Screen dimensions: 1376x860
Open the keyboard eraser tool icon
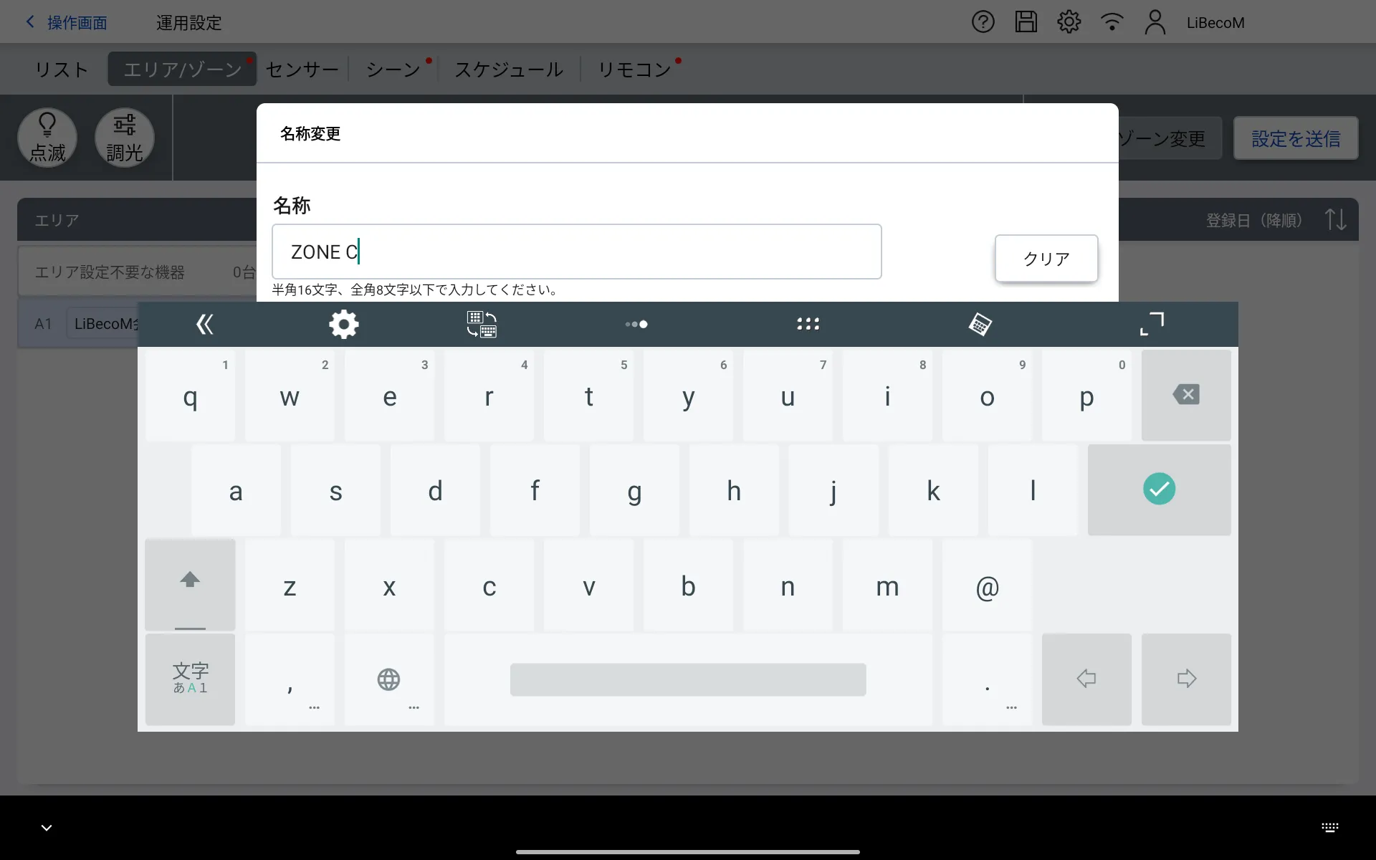pos(980,325)
